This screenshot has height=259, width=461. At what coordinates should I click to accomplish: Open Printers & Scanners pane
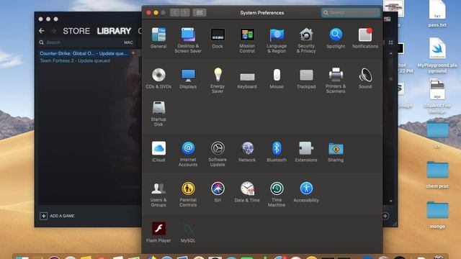336,81
